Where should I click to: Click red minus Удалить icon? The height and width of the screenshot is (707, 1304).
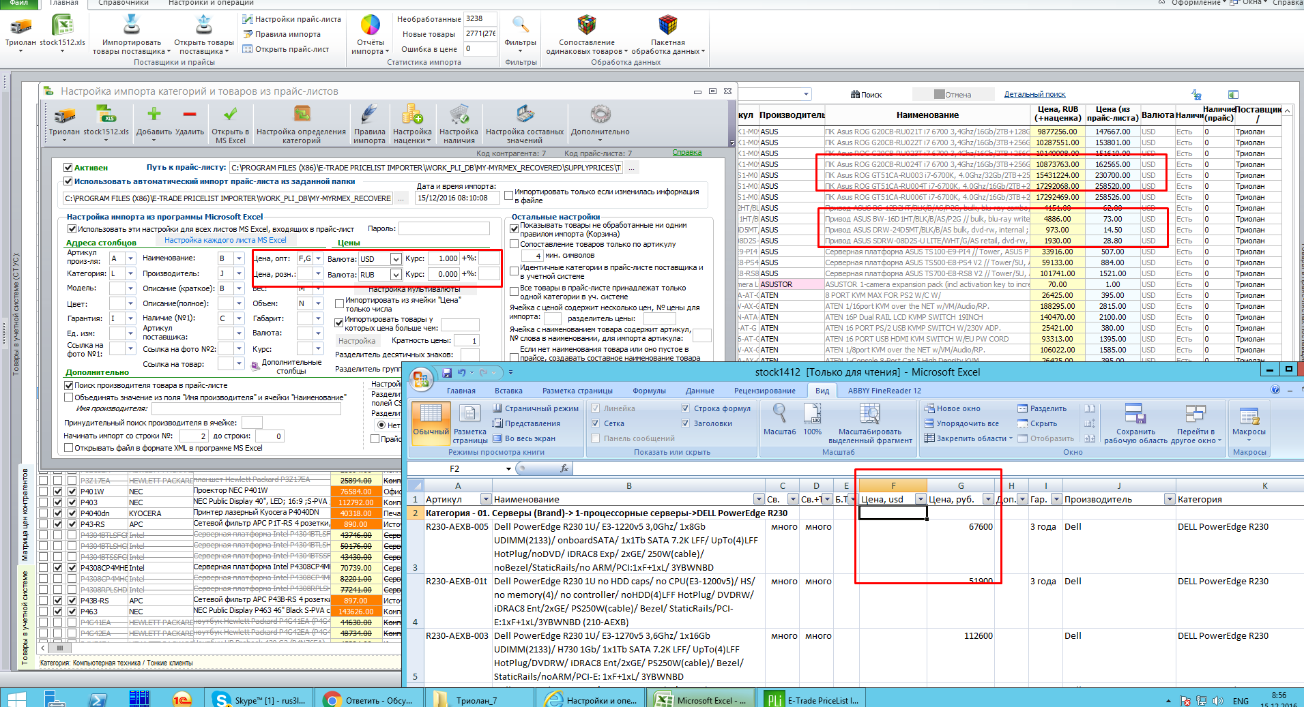(190, 114)
